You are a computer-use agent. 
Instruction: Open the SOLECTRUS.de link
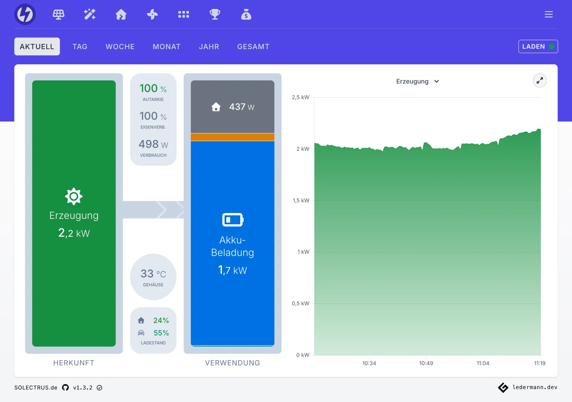pyautogui.click(x=36, y=387)
